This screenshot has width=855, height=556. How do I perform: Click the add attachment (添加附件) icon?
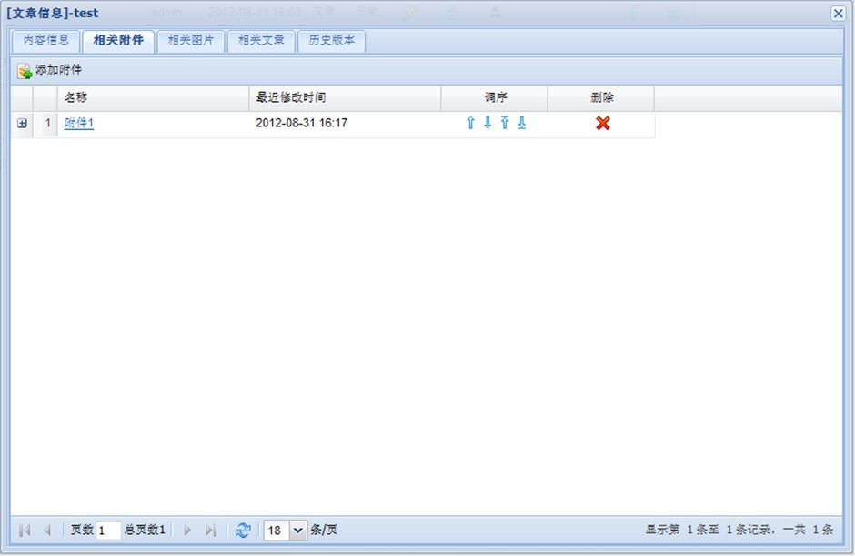(25, 71)
